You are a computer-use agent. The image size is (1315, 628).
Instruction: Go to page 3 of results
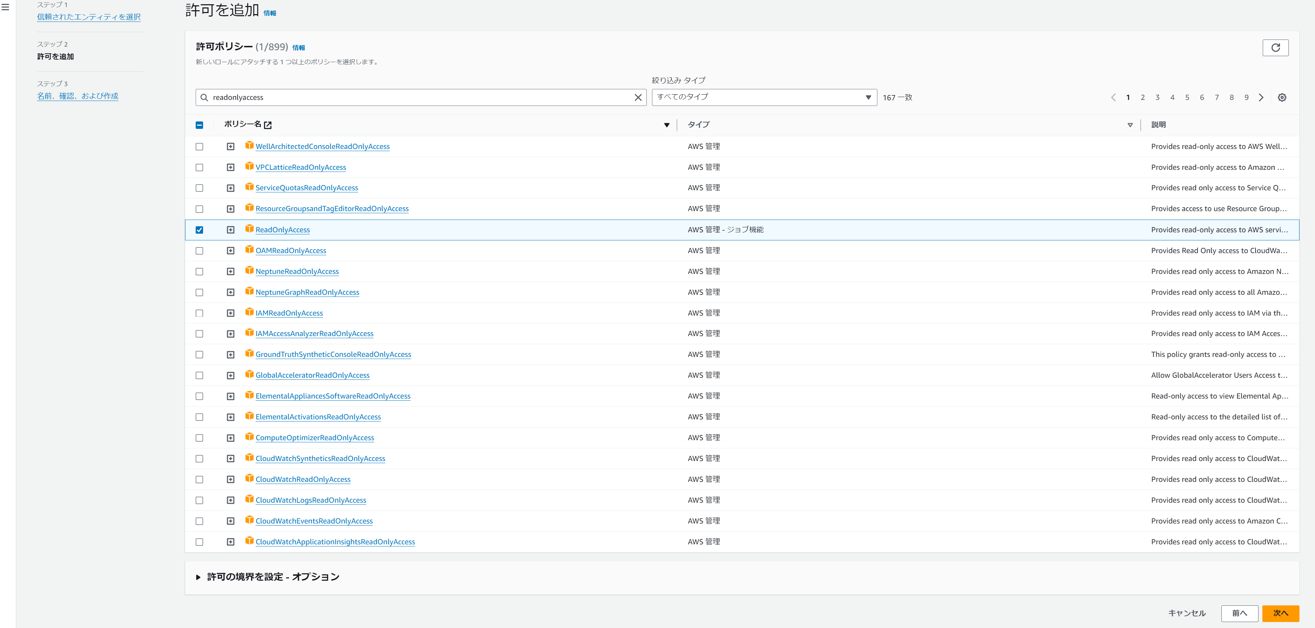(1157, 97)
